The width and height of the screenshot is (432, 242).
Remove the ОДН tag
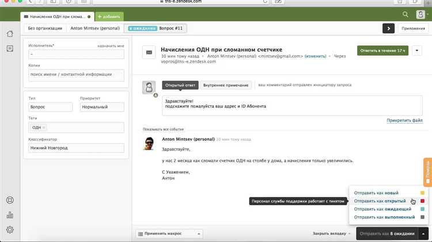click(44, 127)
